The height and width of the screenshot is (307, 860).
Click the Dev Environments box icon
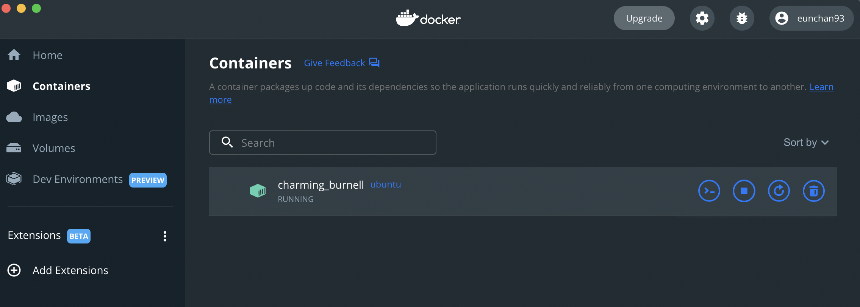click(14, 179)
